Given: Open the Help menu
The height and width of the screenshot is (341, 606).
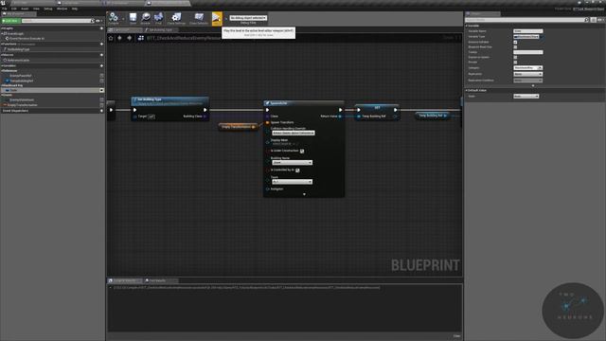Looking at the screenshot, I should click(75, 9).
